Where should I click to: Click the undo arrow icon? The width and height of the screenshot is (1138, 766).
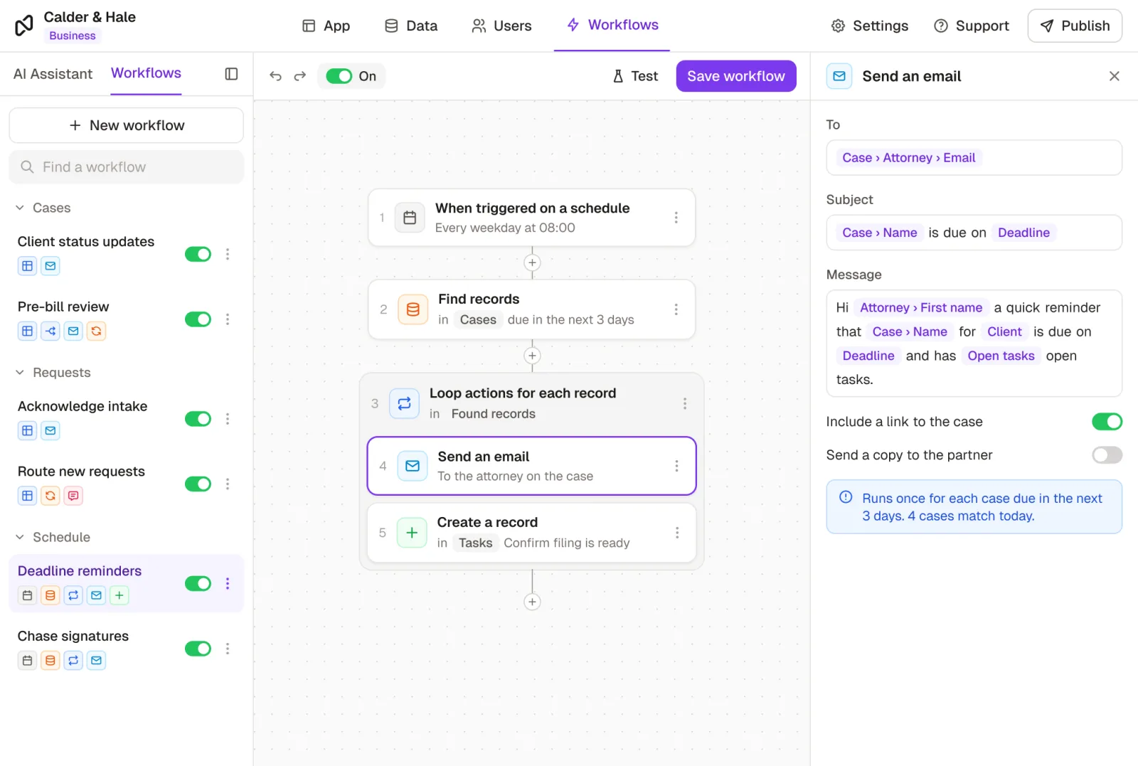276,76
